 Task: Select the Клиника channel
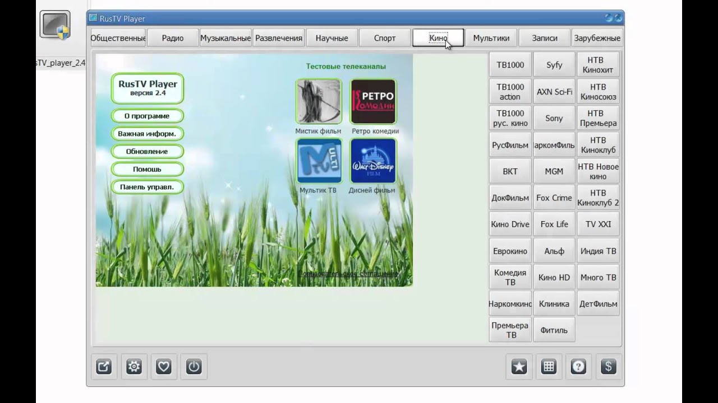tap(554, 304)
